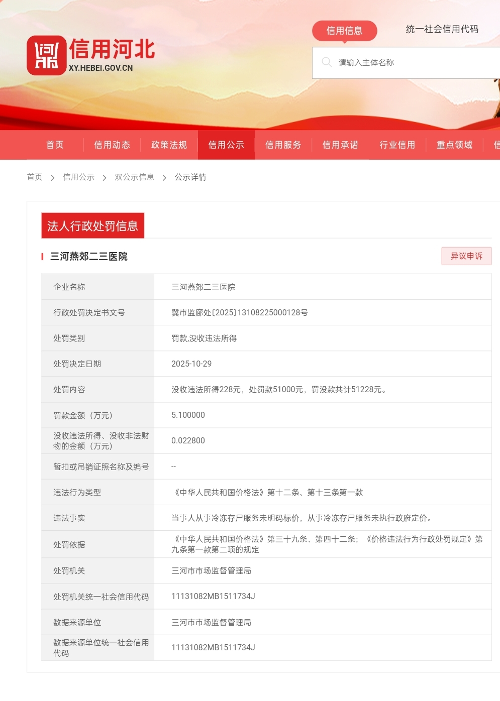Screen dimensions: 500x701
Task: Click the search magnifier icon
Action: 327,62
